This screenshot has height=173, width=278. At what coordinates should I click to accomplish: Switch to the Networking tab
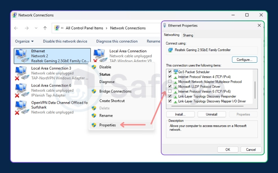[172, 35]
